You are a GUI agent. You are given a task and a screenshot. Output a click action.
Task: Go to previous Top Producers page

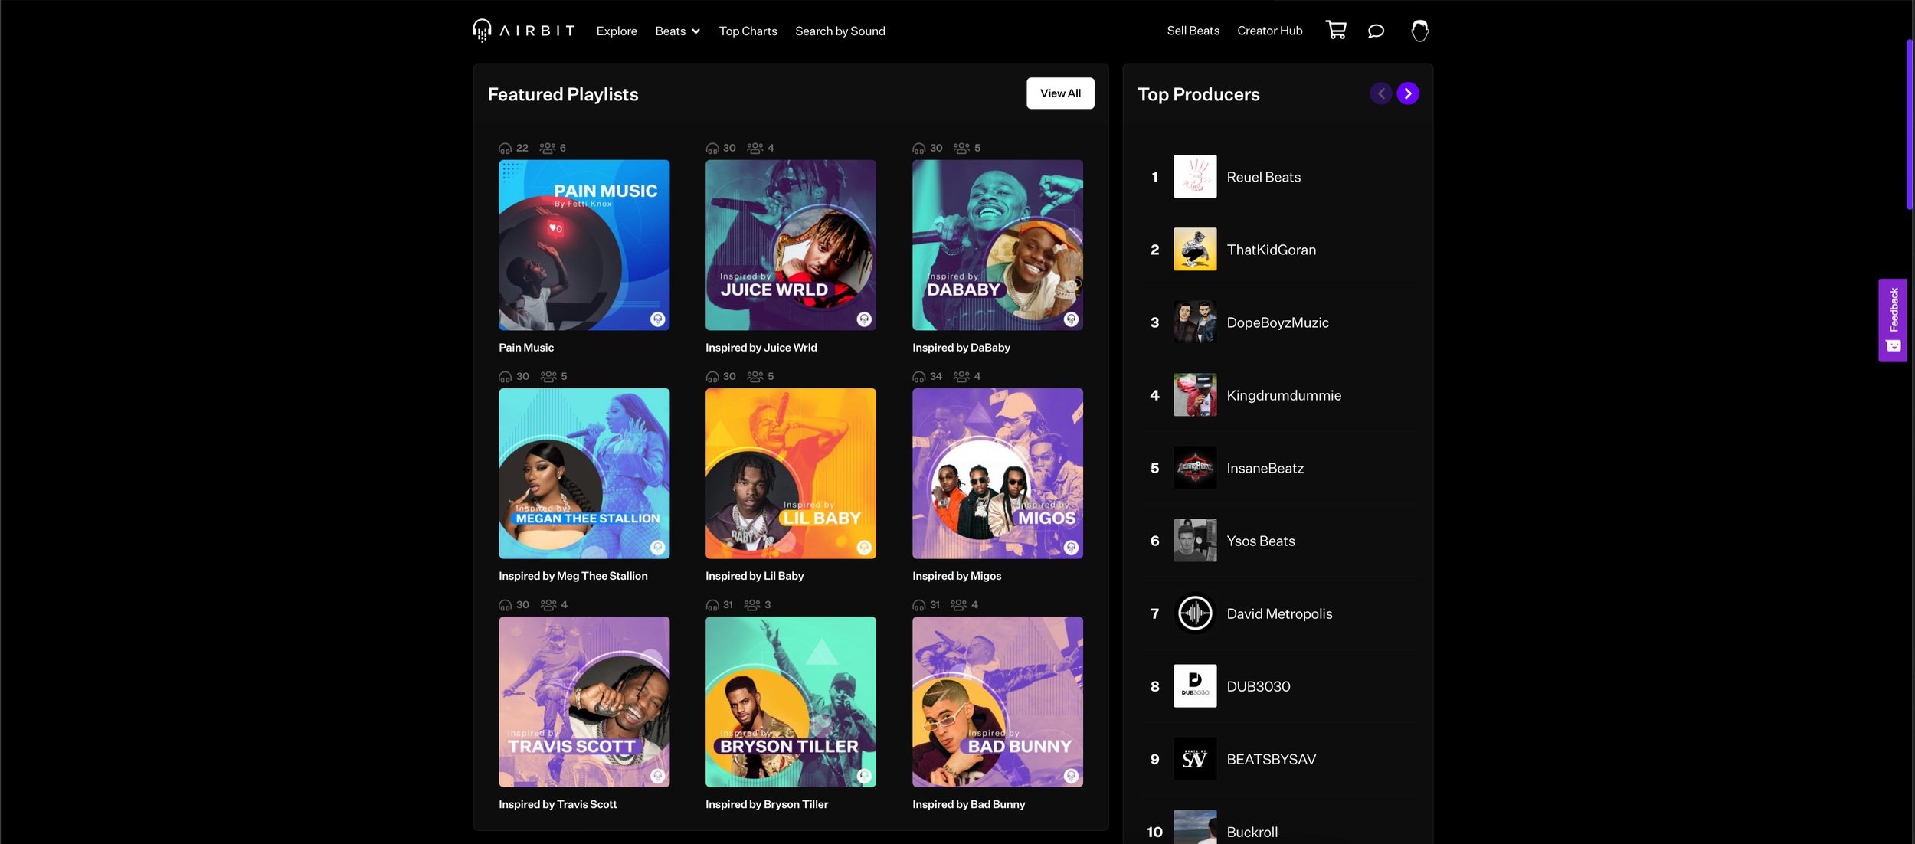click(x=1381, y=93)
